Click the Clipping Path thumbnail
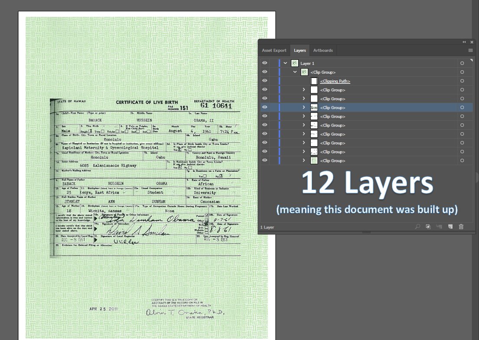The image size is (479, 340). (314, 81)
